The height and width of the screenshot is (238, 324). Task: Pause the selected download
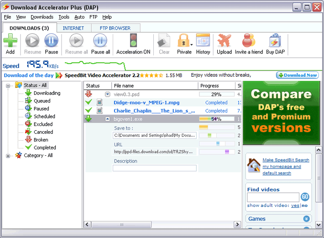tap(51, 44)
